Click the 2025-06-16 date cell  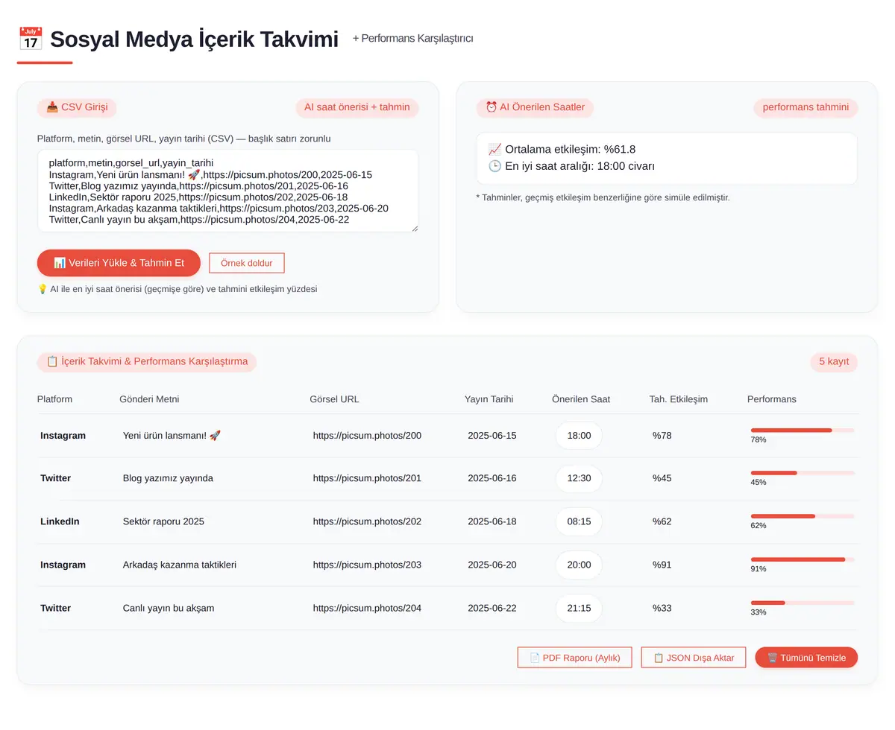point(492,478)
